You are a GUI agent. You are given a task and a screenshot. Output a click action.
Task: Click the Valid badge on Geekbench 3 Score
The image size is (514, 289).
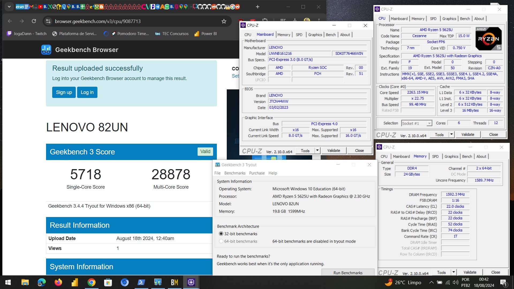point(205,151)
